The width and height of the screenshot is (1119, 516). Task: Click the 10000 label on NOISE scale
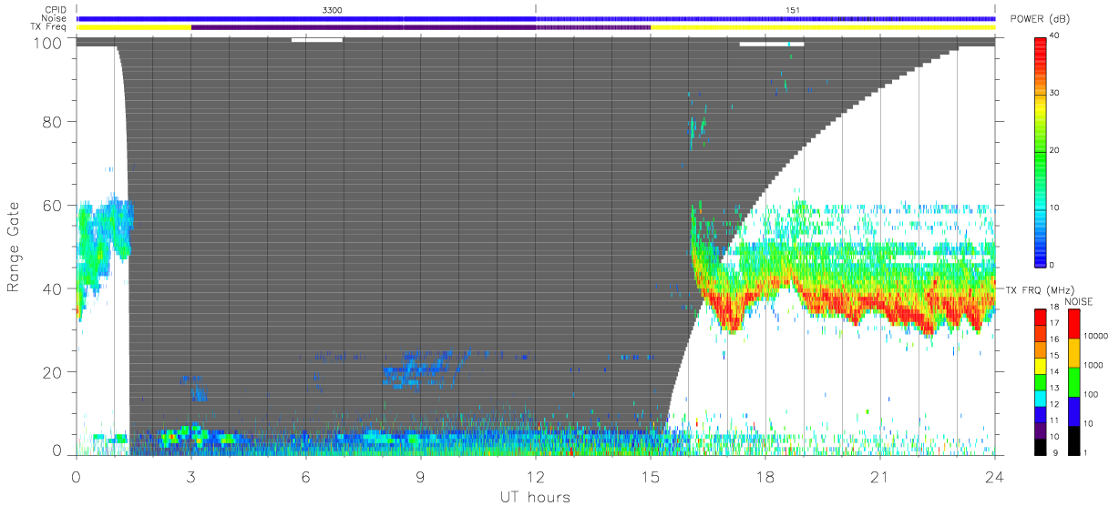[1096, 337]
